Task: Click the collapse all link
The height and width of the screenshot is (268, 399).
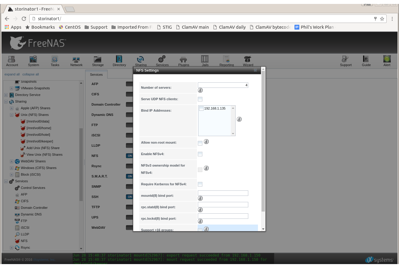Action: [31, 74]
